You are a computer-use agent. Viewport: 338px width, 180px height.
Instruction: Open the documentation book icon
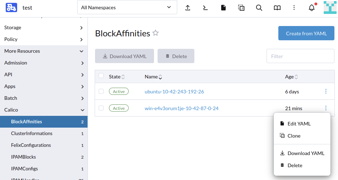pos(277,8)
